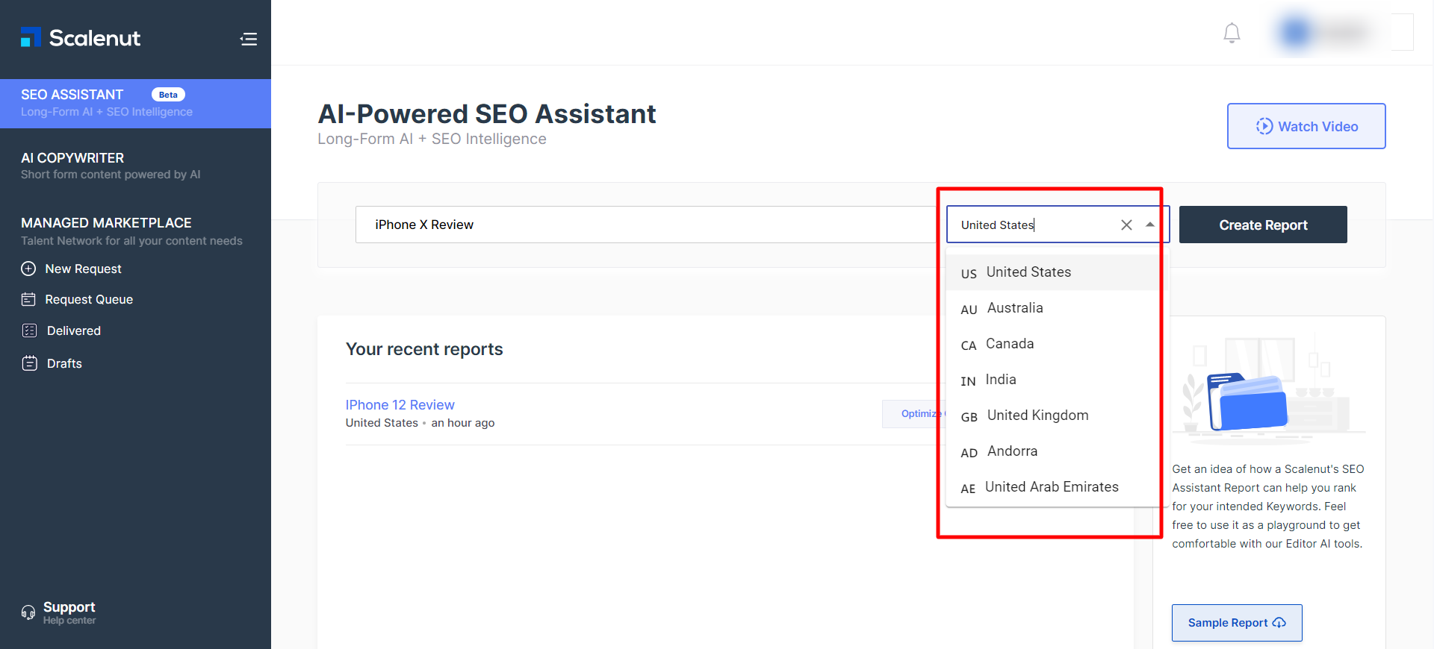Image resolution: width=1434 pixels, height=649 pixels.
Task: Create a New Request
Action: pos(83,269)
